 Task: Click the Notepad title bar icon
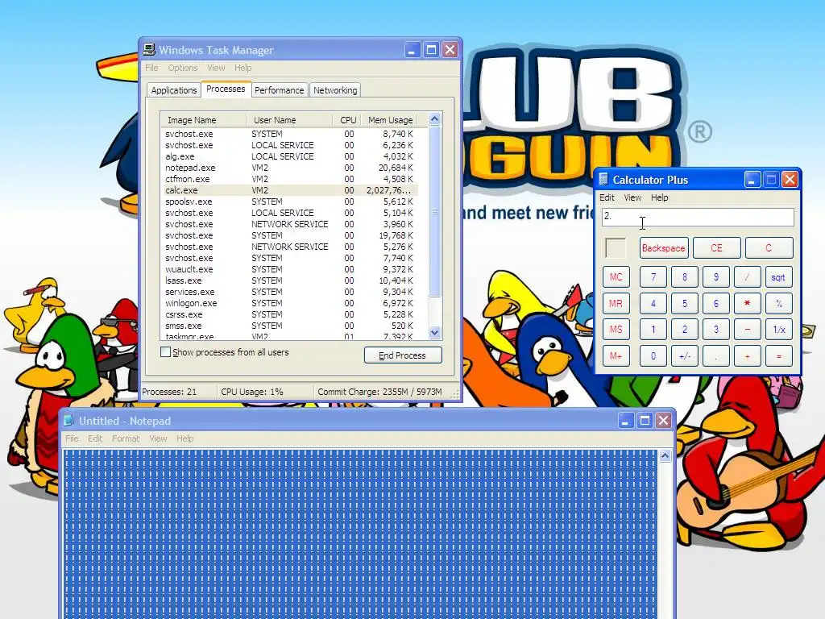[69, 421]
